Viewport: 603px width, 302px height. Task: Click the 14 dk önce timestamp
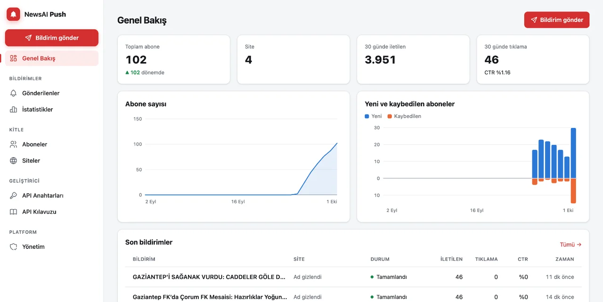(560, 297)
